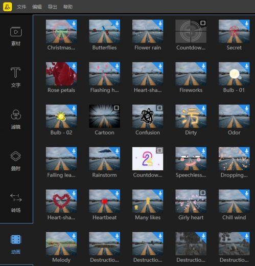Open the 滤镜 filters panel icon

16,114
